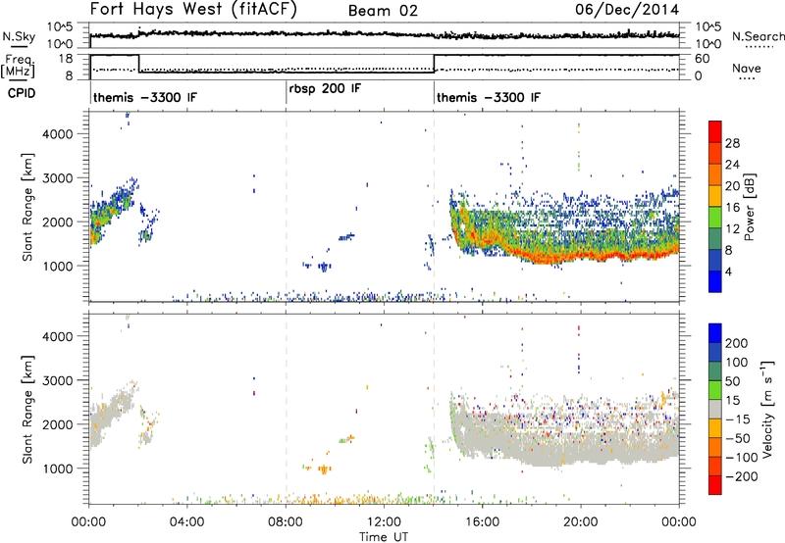The image size is (785, 543).
Task: Click the positive "200" tick on the Velocity colorbar
Action: (x=736, y=343)
